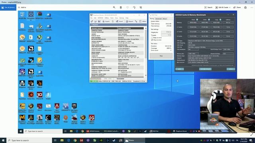Switch to the About tab in RAM Test
The height and width of the screenshot is (143, 255).
tap(165, 19)
